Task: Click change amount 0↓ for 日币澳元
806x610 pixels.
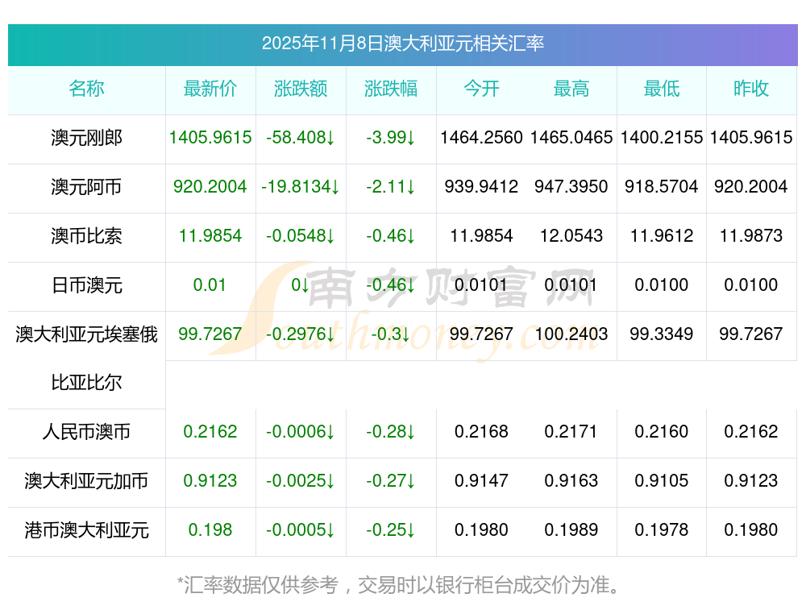Action: 301,284
